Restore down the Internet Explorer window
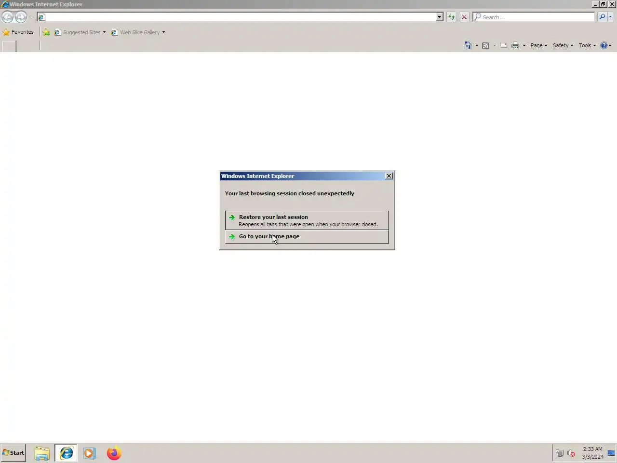Viewport: 617px width, 463px height. [x=603, y=4]
